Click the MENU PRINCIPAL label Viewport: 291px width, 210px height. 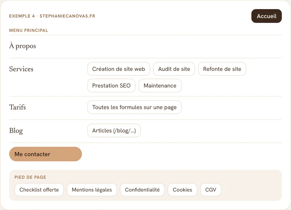tap(29, 31)
